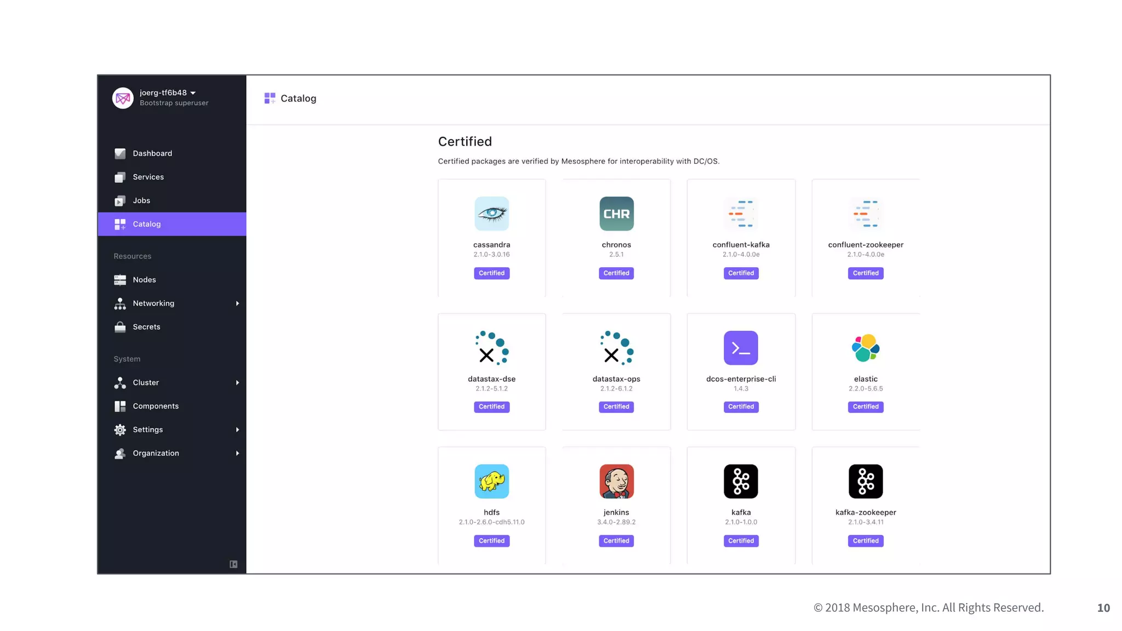Go to Dashboard in sidebar

tap(152, 153)
